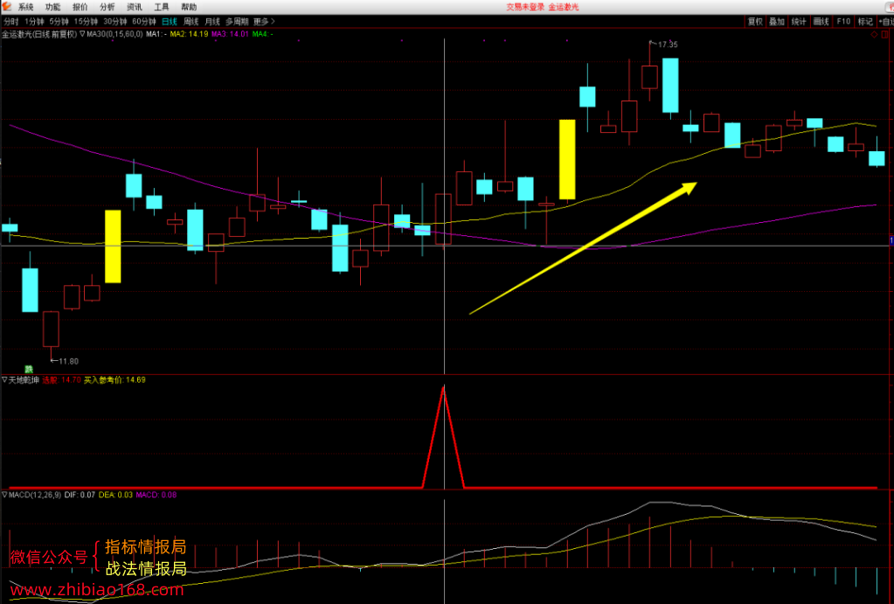Expand the MACD indicator triangle menu

pyautogui.click(x=4, y=495)
